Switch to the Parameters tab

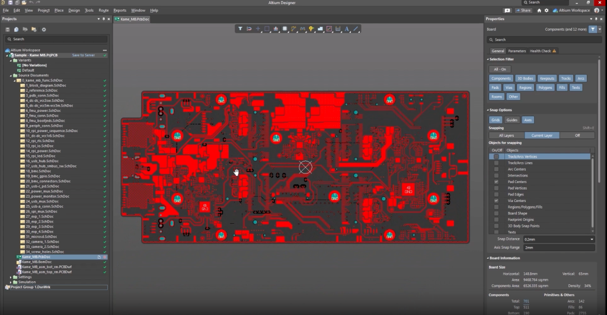pos(516,51)
